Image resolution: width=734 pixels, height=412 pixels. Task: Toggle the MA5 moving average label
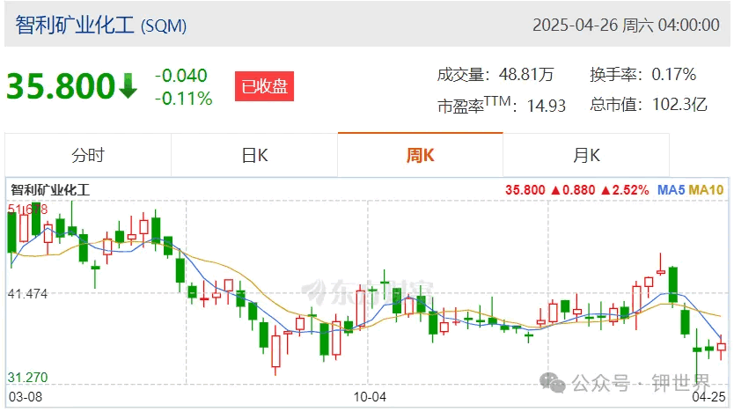[671, 190]
